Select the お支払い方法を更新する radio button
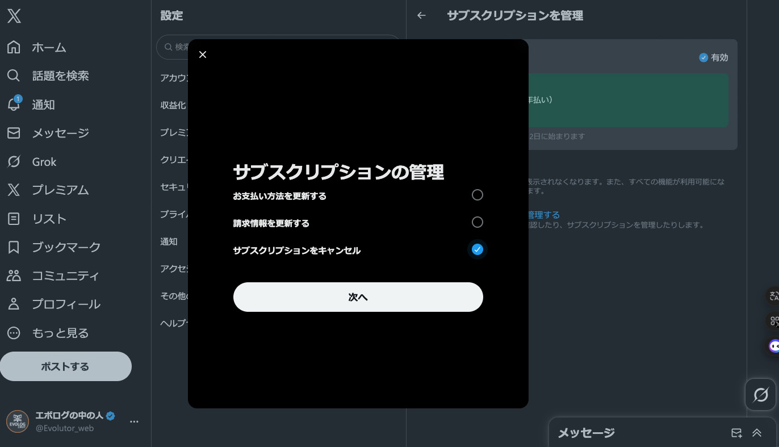This screenshot has height=447, width=779. (x=478, y=195)
